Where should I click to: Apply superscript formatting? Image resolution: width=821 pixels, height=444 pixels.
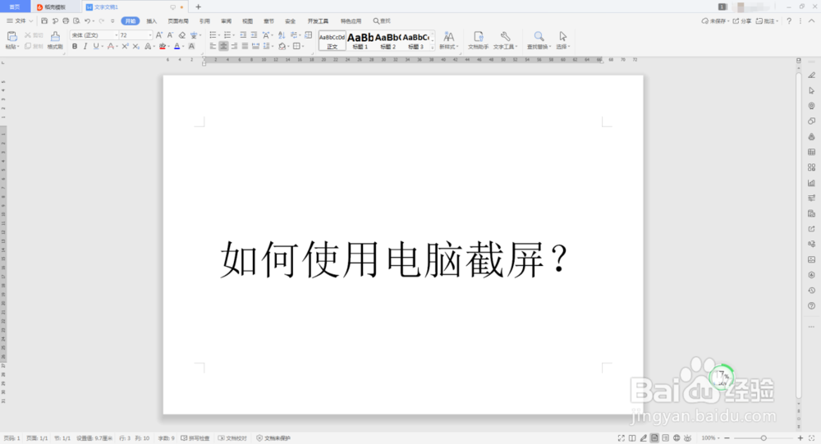point(125,47)
